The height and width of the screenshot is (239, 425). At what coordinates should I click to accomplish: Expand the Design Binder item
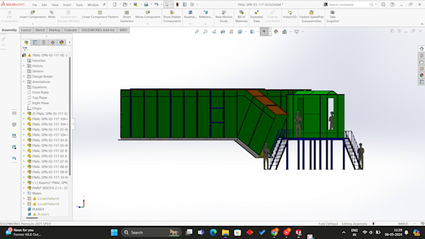coord(24,76)
